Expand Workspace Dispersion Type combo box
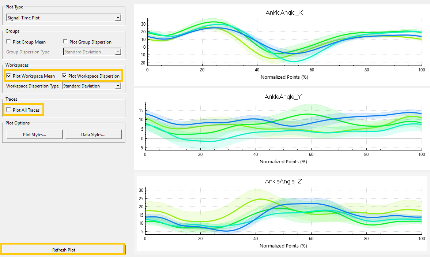Viewport: 430px width, 257px height. [x=91, y=86]
